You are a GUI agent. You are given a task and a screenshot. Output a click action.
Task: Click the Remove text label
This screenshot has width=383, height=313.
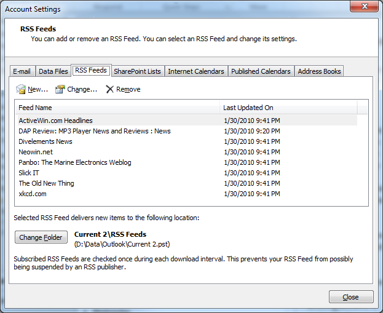pyautogui.click(x=128, y=89)
